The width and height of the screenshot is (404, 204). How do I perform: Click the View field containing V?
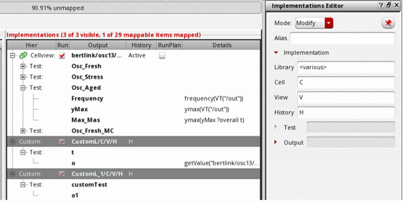(346, 98)
